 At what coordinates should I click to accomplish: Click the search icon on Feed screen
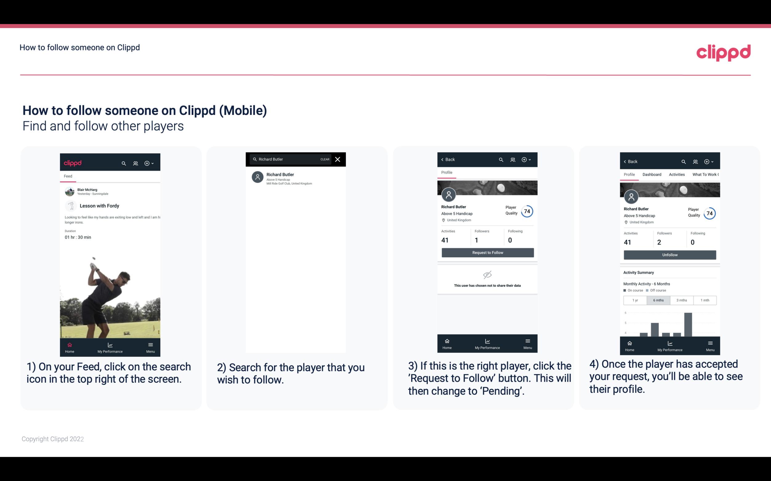tap(123, 163)
